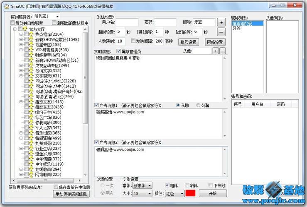The height and width of the screenshot is (207, 307).
Task: Click the house icon of 官方大厅 root
Action: pos(25,29)
